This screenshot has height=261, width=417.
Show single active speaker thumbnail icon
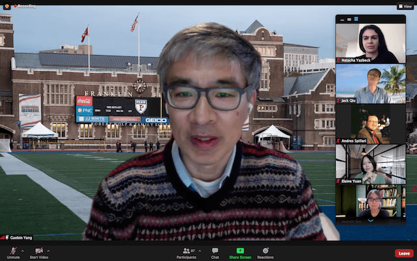tap(349, 19)
